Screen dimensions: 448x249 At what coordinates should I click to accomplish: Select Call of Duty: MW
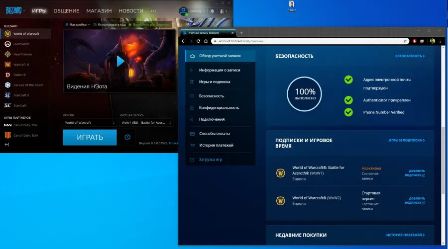[x=26, y=125]
